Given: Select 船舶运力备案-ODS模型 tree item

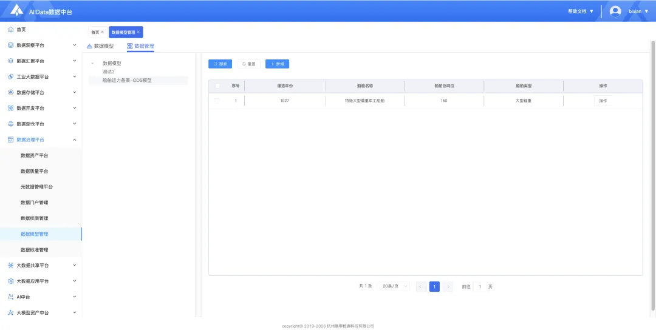Looking at the screenshot, I should click(x=127, y=80).
